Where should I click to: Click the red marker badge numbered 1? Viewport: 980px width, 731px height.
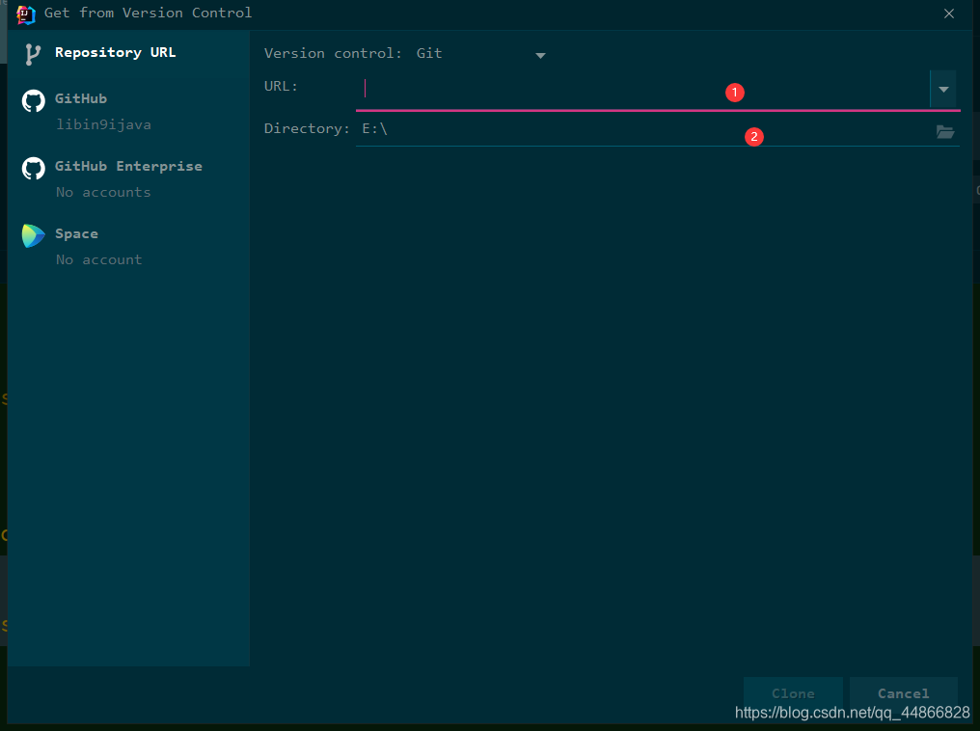pos(735,93)
